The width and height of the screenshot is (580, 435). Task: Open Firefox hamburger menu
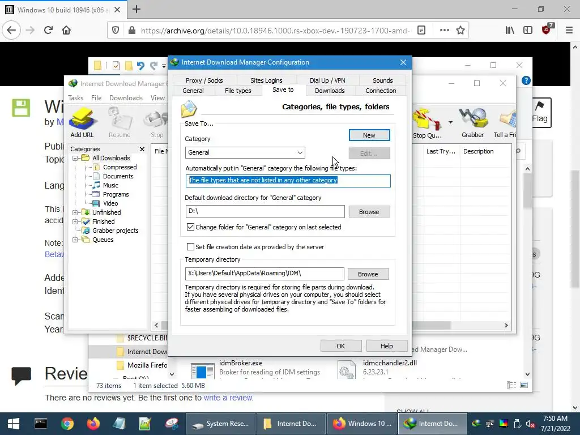[569, 31]
